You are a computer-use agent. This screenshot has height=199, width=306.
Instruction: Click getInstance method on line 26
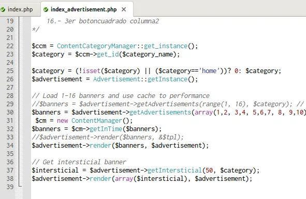point(167,79)
